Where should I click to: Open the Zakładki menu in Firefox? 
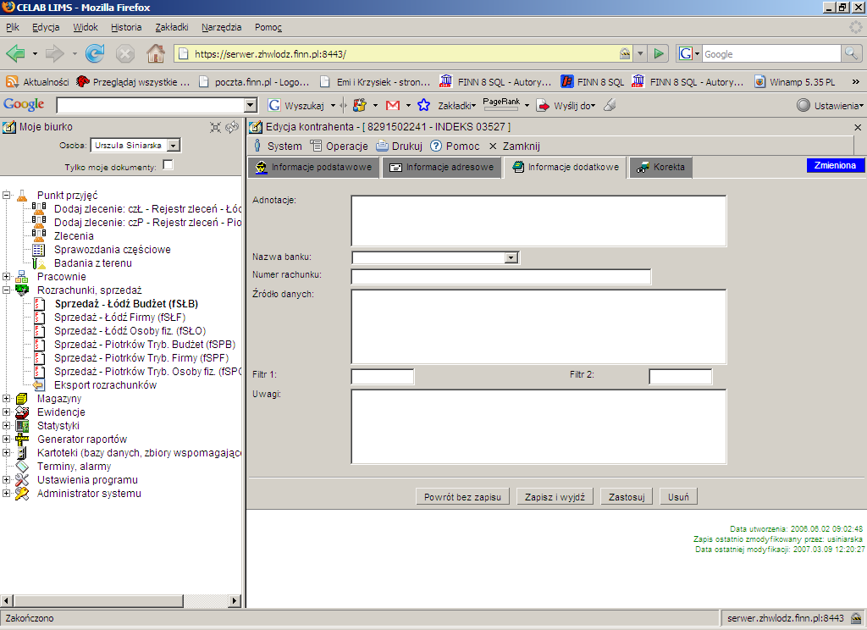(172, 27)
